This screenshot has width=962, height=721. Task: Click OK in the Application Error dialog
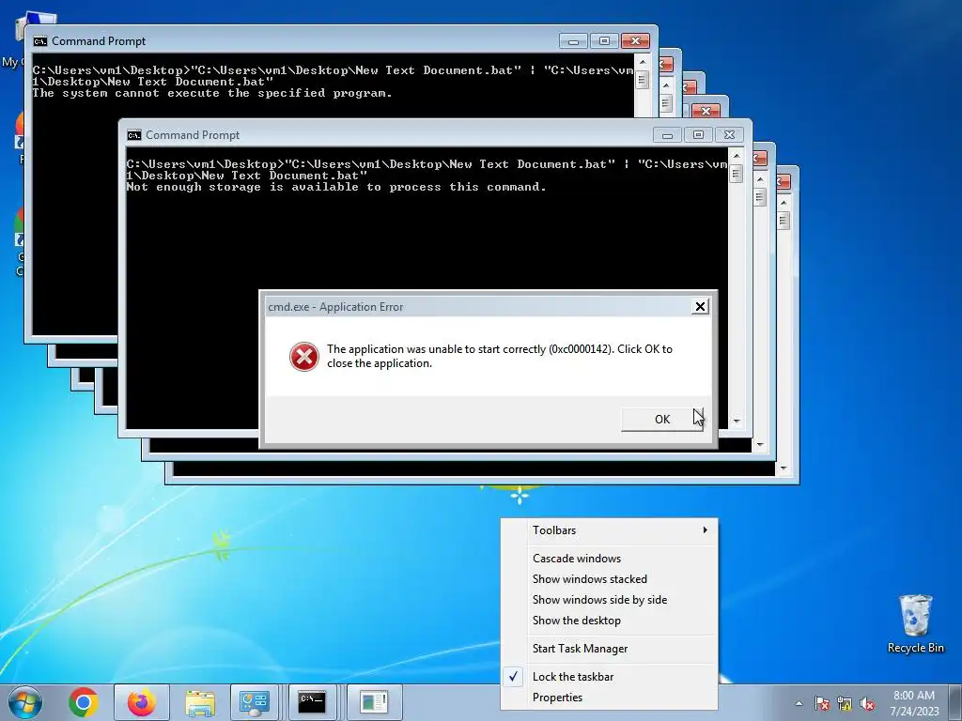[662, 420]
